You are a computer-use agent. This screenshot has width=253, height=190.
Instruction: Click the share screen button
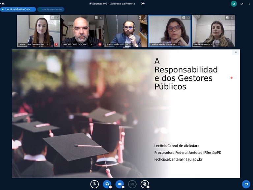click(132, 184)
